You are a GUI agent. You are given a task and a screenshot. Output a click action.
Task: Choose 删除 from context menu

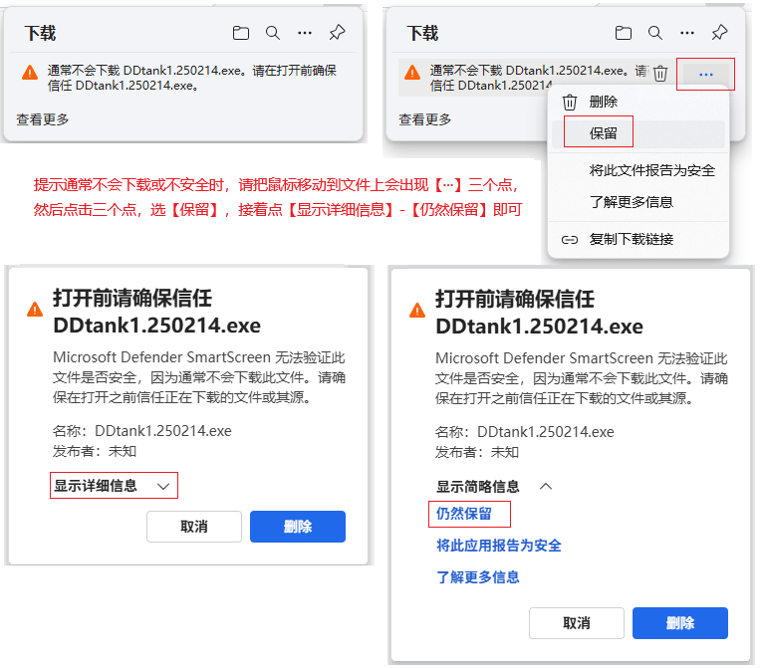pyautogui.click(x=638, y=103)
